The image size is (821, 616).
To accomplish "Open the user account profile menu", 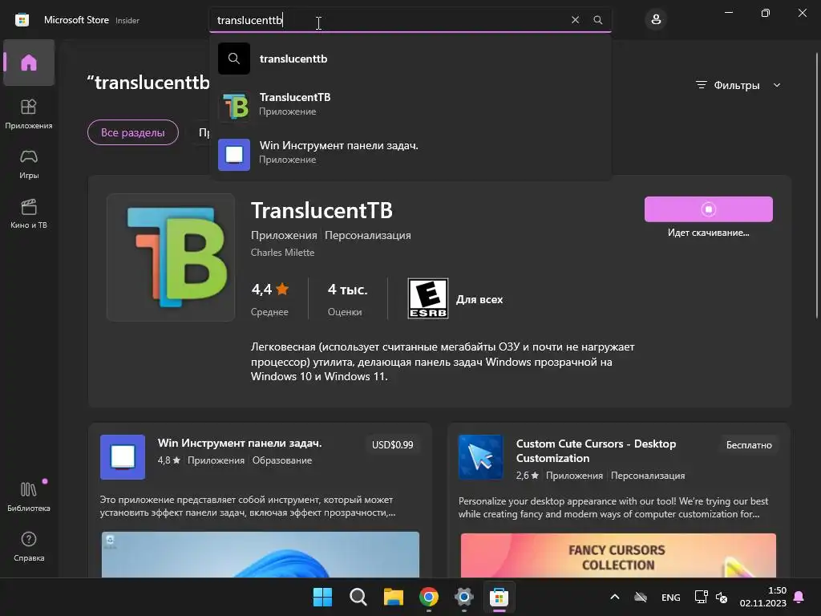I will pyautogui.click(x=656, y=20).
